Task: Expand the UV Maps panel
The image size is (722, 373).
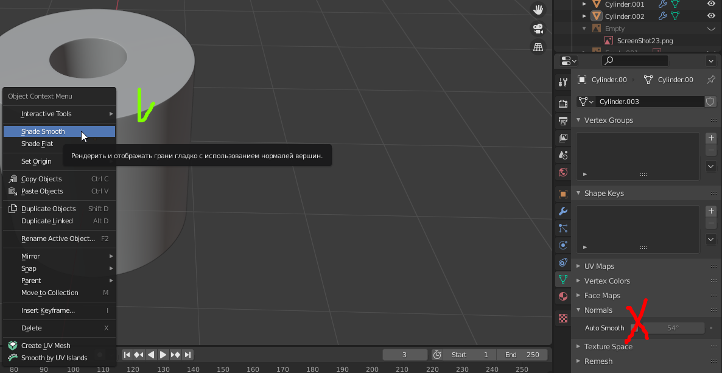Action: [x=578, y=266]
